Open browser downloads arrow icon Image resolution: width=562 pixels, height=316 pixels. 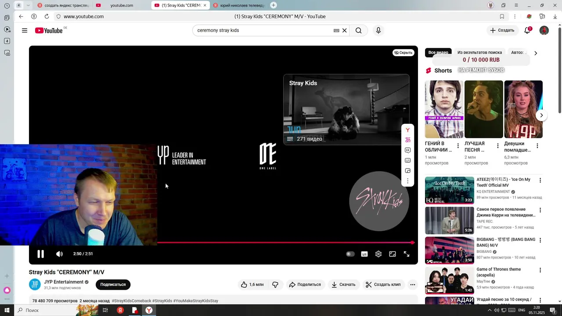tap(555, 16)
